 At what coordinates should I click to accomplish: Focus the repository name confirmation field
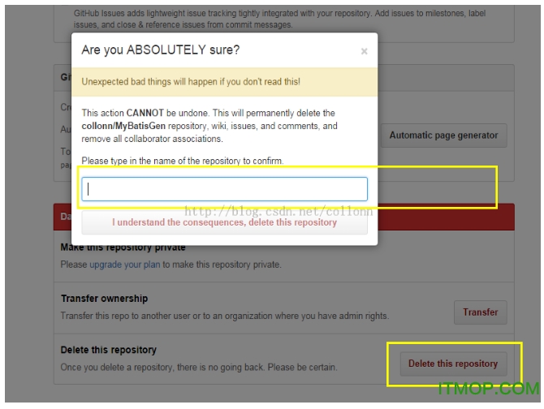click(x=224, y=189)
